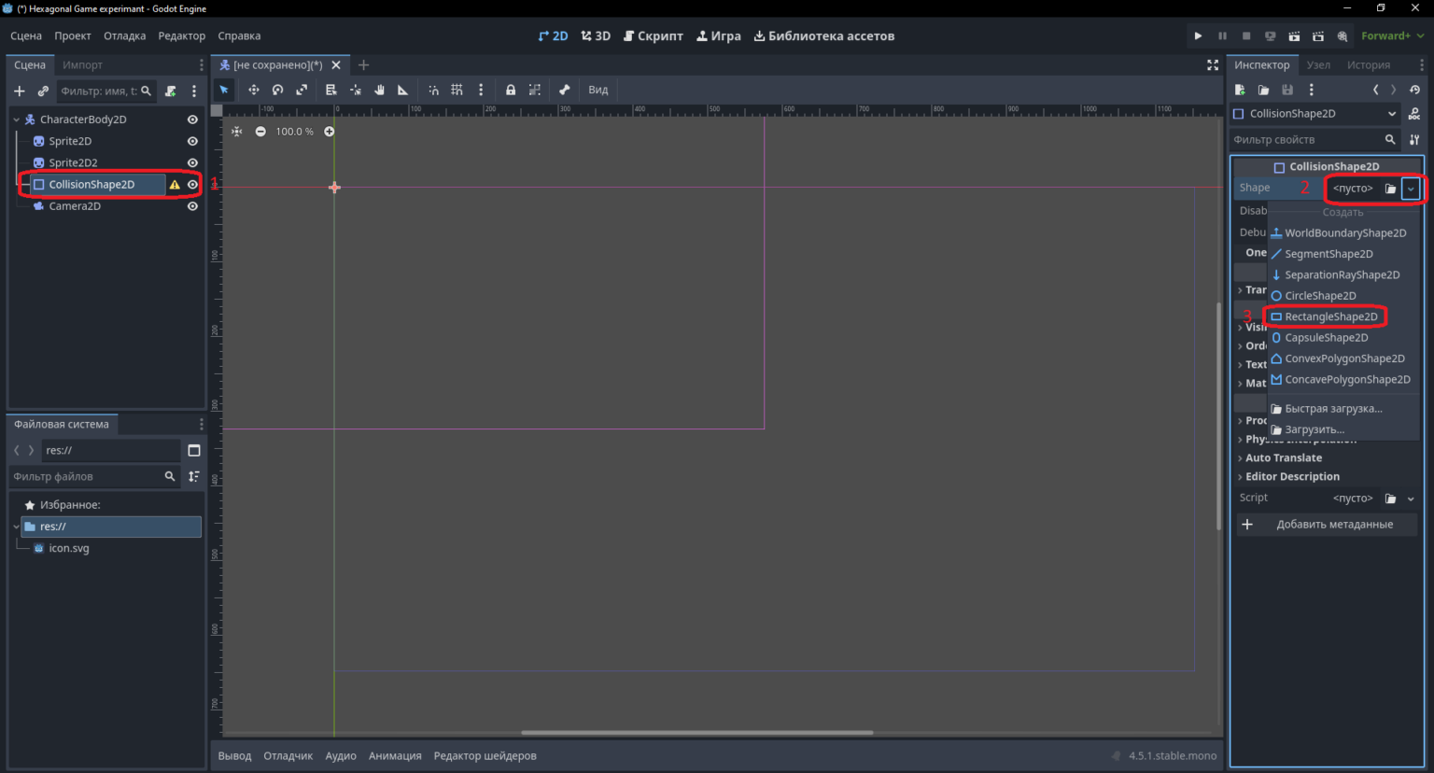Select the Ruler measurement tool
The image size is (1434, 773).
(402, 90)
